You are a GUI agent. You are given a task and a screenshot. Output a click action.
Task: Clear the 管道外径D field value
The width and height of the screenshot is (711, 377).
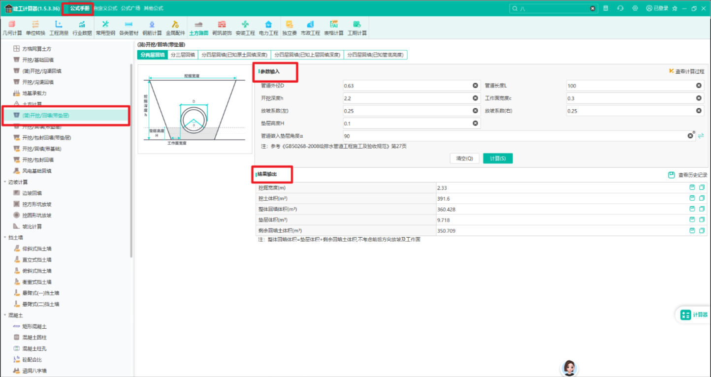(x=475, y=86)
